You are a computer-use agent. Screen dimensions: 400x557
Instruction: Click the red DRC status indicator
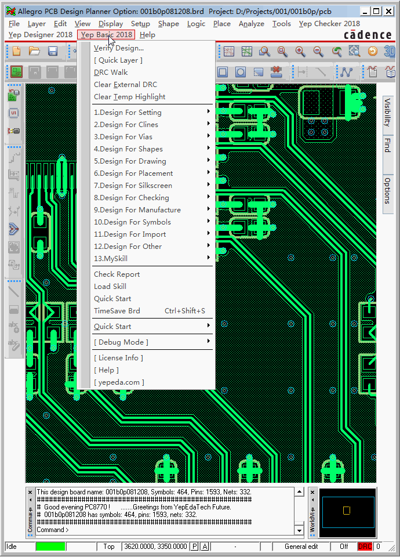(x=365, y=547)
